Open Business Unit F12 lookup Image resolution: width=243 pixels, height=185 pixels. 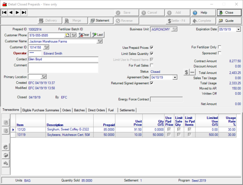(174, 29)
